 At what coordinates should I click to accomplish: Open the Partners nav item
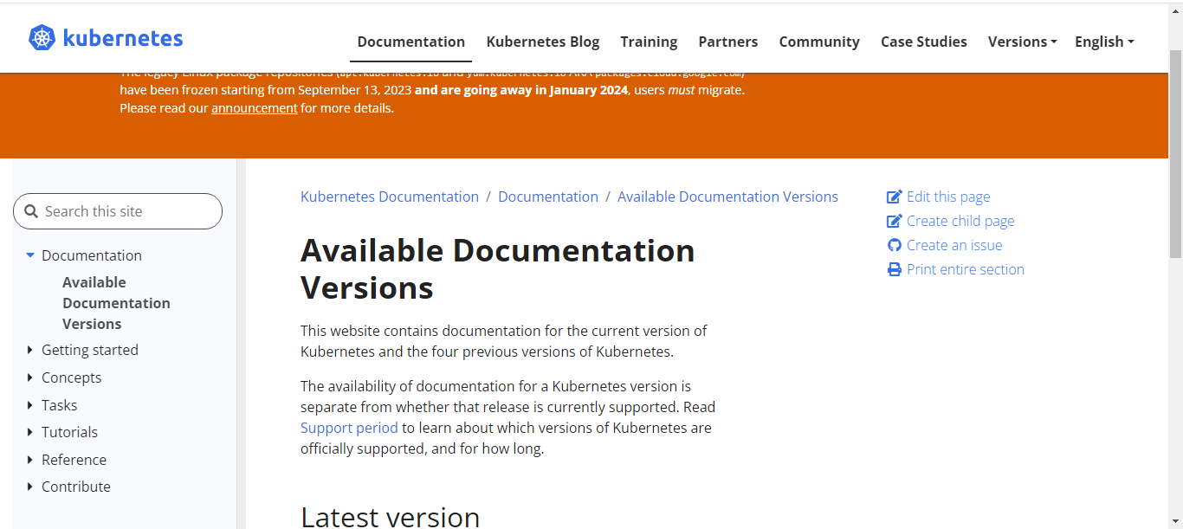(728, 42)
